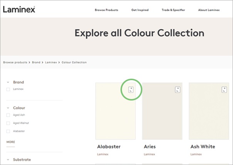The image size is (233, 165).
Task: Click the Brand breadcrumb link
Action: coord(36,62)
